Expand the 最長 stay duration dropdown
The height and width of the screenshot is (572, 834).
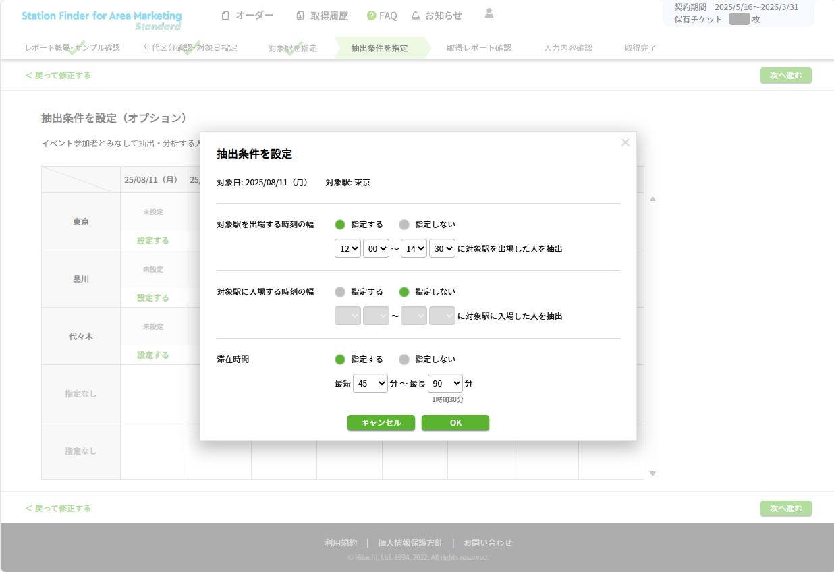[445, 383]
